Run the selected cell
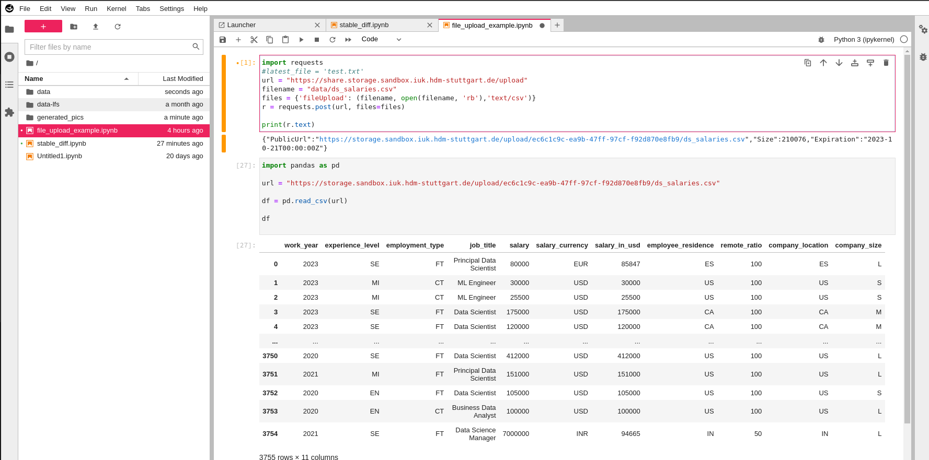The image size is (929, 460). [x=301, y=40]
